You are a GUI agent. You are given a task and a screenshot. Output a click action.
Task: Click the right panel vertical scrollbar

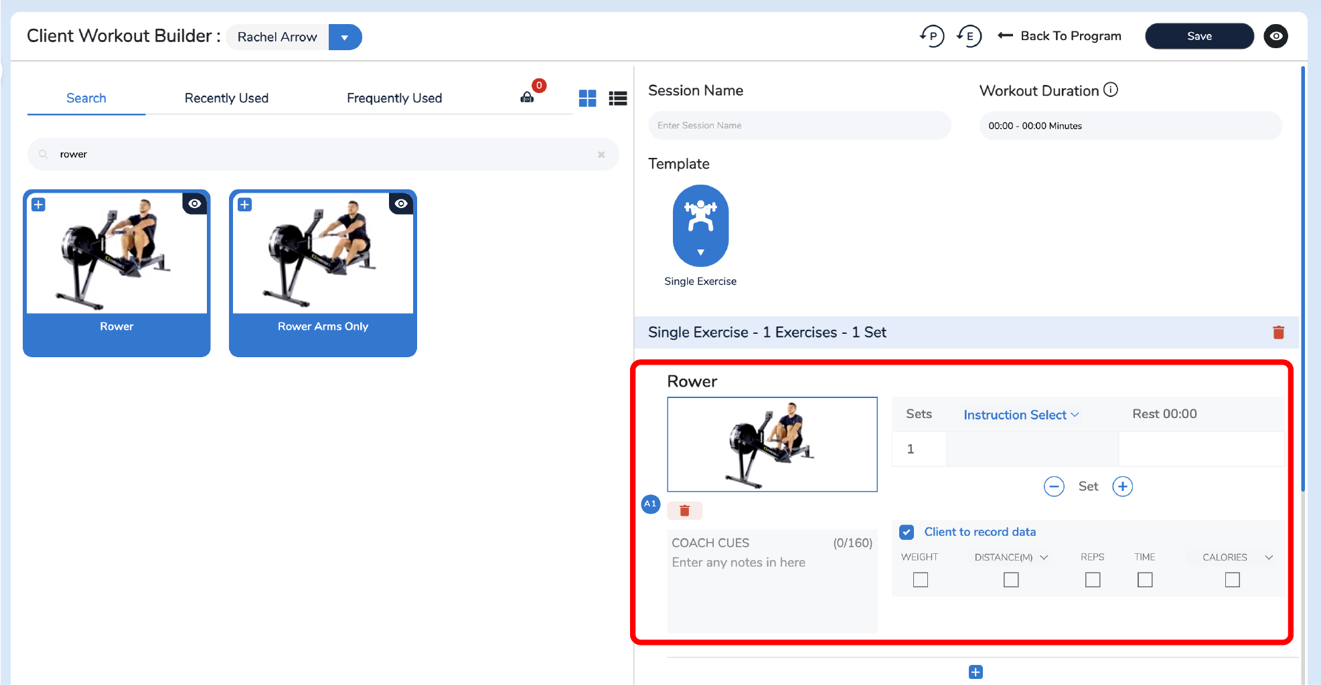[x=1303, y=278]
